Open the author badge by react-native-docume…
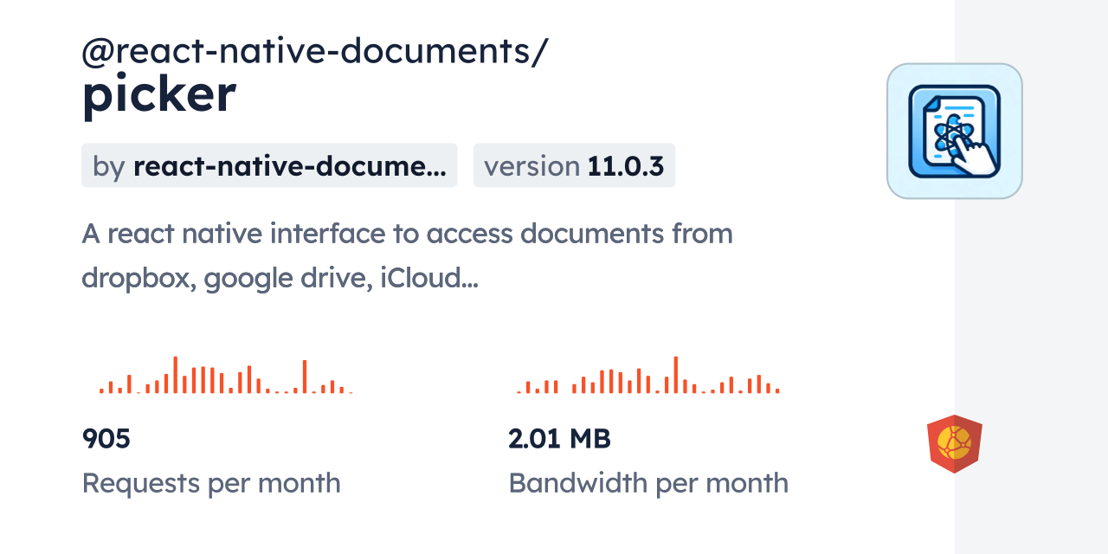The image size is (1108, 554). click(x=269, y=165)
